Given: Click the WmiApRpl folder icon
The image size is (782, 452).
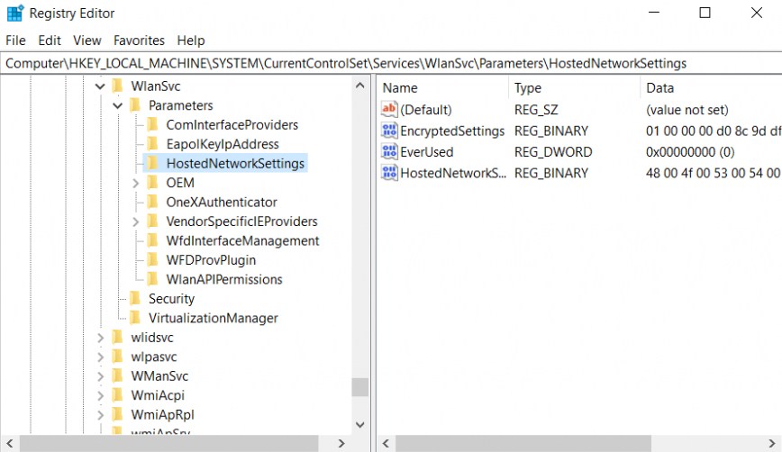Looking at the screenshot, I should (x=118, y=414).
